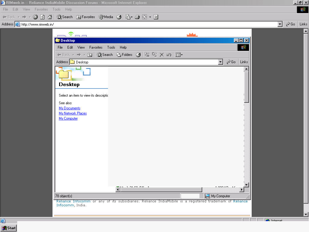Click the Undo icon in Desktop toolbar
This screenshot has width=309, height=232.
pos(169,55)
